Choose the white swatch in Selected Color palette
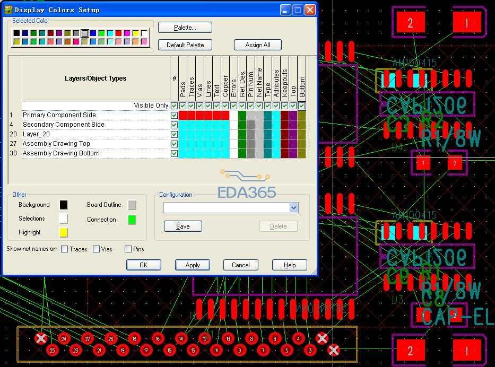495x367 pixels. click(144, 33)
